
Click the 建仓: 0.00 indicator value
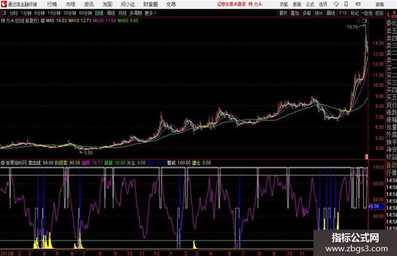(202, 163)
